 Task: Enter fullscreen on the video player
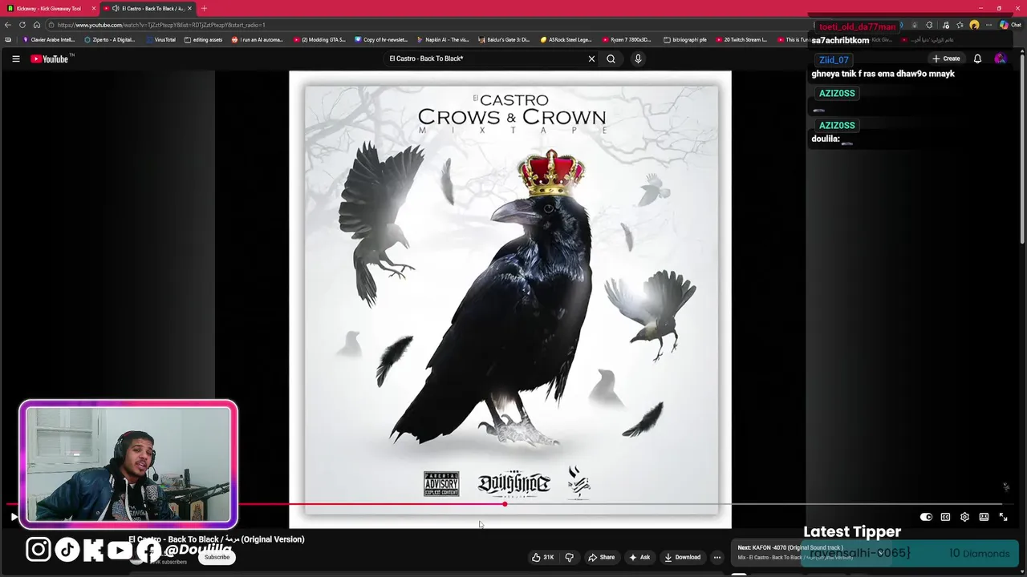(1003, 517)
